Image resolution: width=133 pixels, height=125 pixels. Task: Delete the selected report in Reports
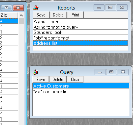click(x=58, y=15)
